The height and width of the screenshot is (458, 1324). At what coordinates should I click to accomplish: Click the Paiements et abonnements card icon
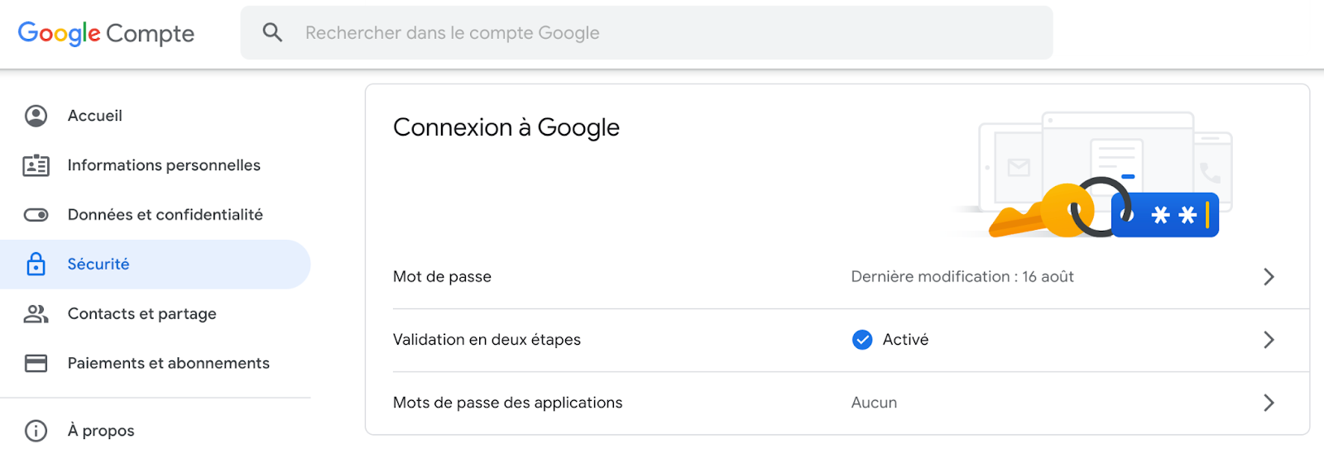(36, 363)
